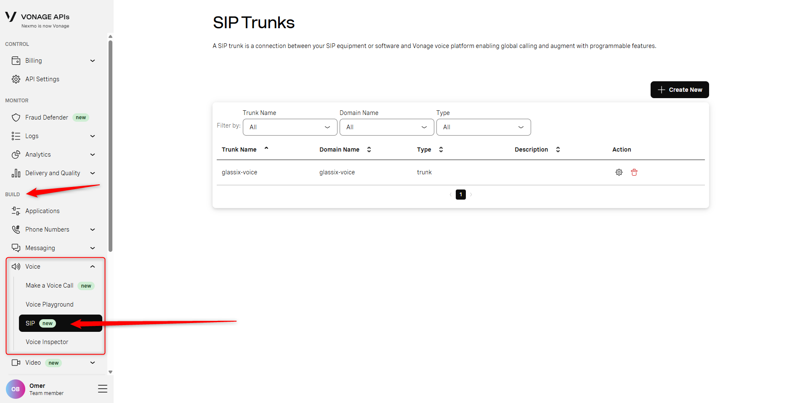
Task: Open settings gear for glassix-voice trunk
Action: (x=619, y=172)
